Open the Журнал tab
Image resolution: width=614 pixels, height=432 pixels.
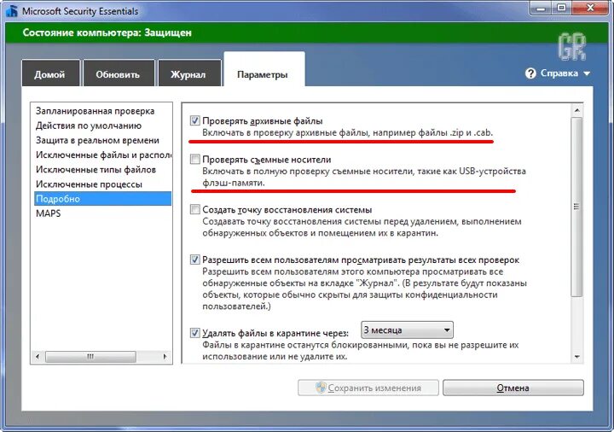pyautogui.click(x=189, y=73)
